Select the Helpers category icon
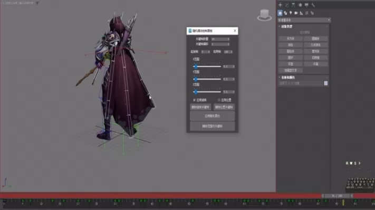Image resolution: width=375 pixels, height=210 pixels. coord(301,13)
